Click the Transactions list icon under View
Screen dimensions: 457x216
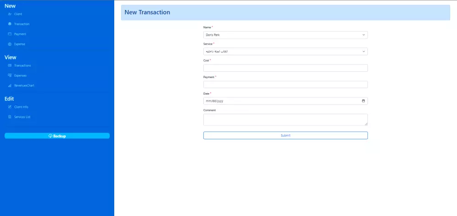(10, 65)
